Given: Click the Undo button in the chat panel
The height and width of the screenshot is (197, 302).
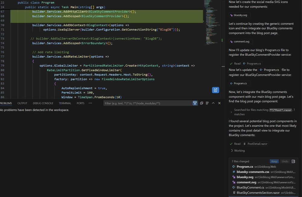Looking at the screenshot, I should click(284, 161).
